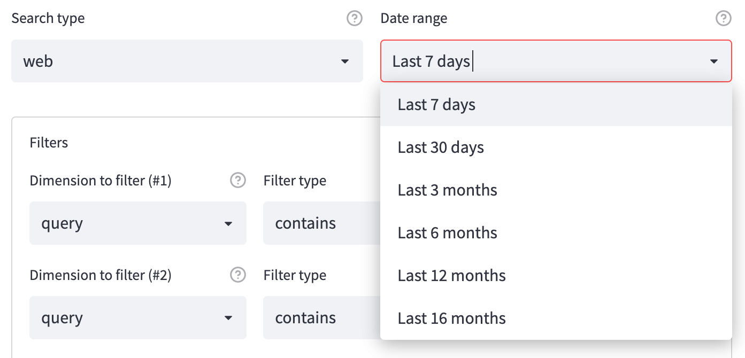Open the second Filter type contains dropdown
This screenshot has width=745, height=358.
click(x=321, y=318)
